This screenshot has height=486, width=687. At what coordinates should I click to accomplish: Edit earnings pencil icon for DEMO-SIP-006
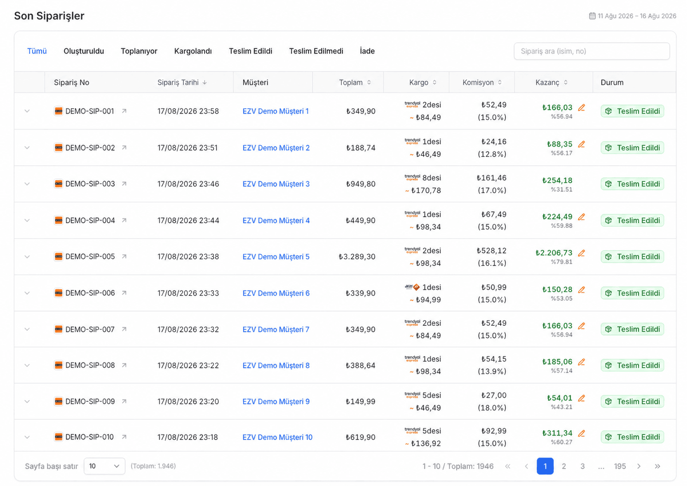click(581, 290)
